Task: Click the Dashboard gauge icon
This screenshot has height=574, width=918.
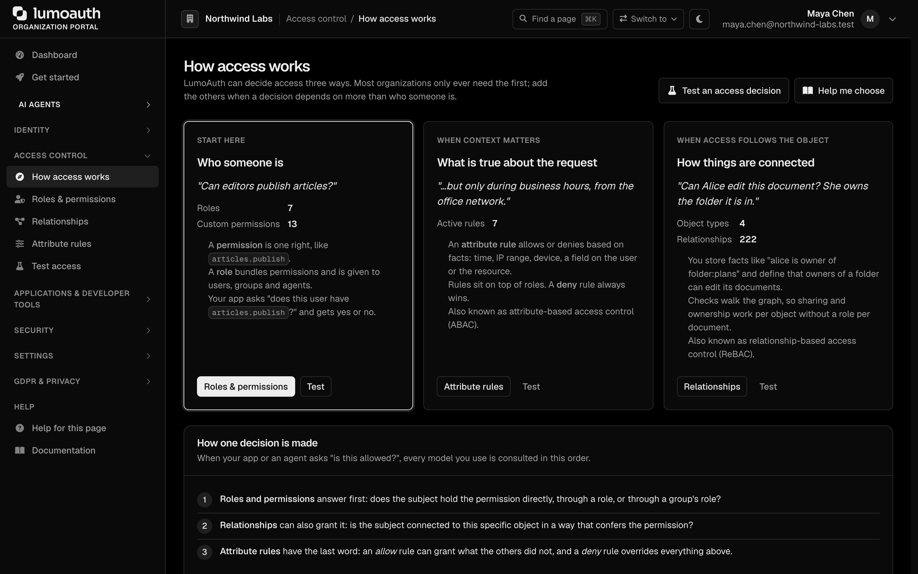Action: tap(20, 55)
